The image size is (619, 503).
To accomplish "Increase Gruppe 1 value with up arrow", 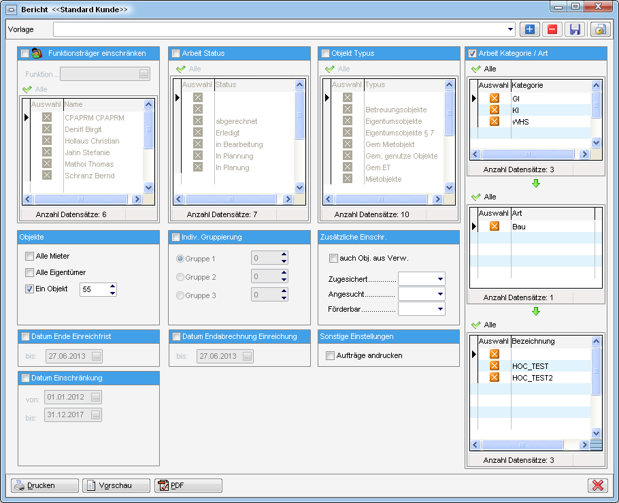I will pyautogui.click(x=284, y=255).
